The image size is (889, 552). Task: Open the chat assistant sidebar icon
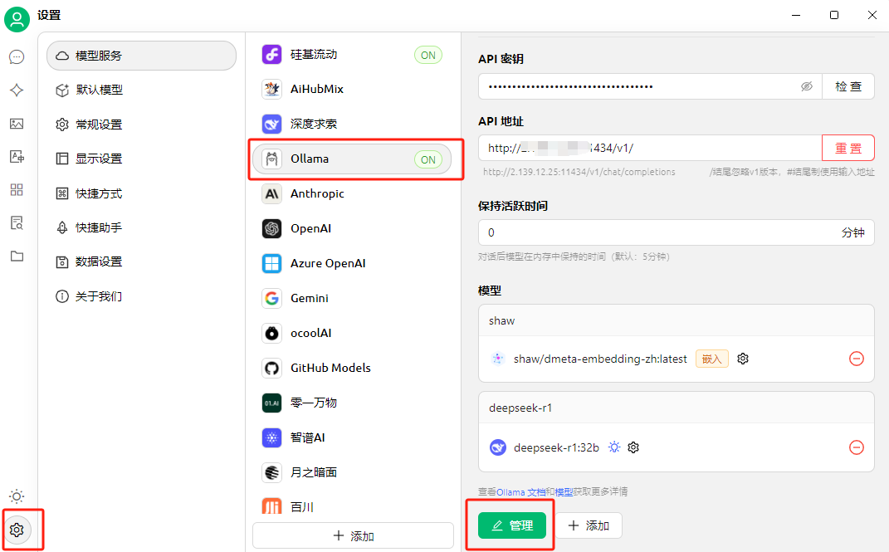(x=17, y=56)
